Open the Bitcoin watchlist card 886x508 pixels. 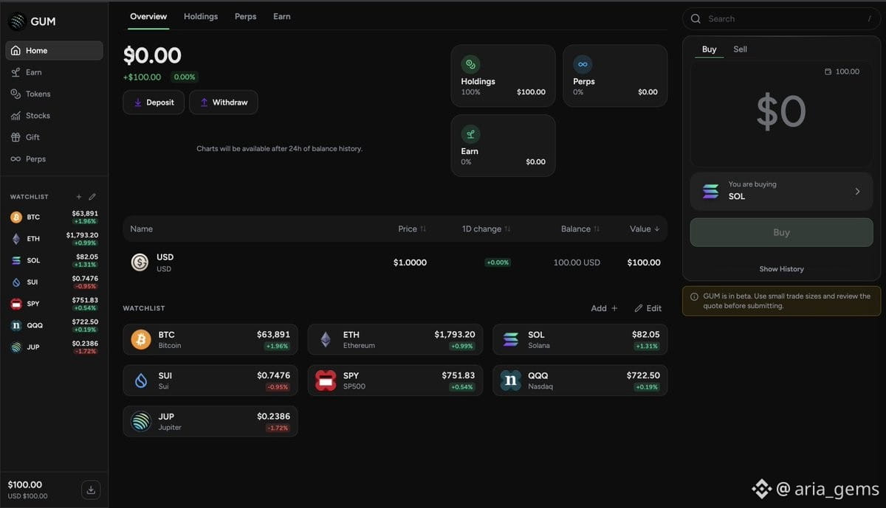click(210, 340)
